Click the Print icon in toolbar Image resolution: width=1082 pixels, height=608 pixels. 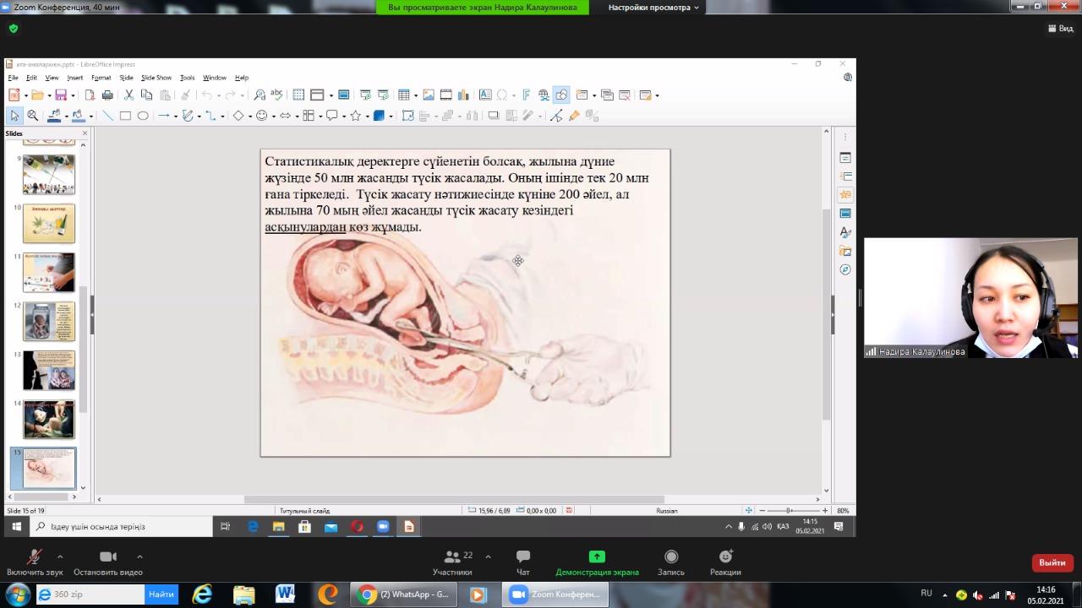[x=107, y=95]
